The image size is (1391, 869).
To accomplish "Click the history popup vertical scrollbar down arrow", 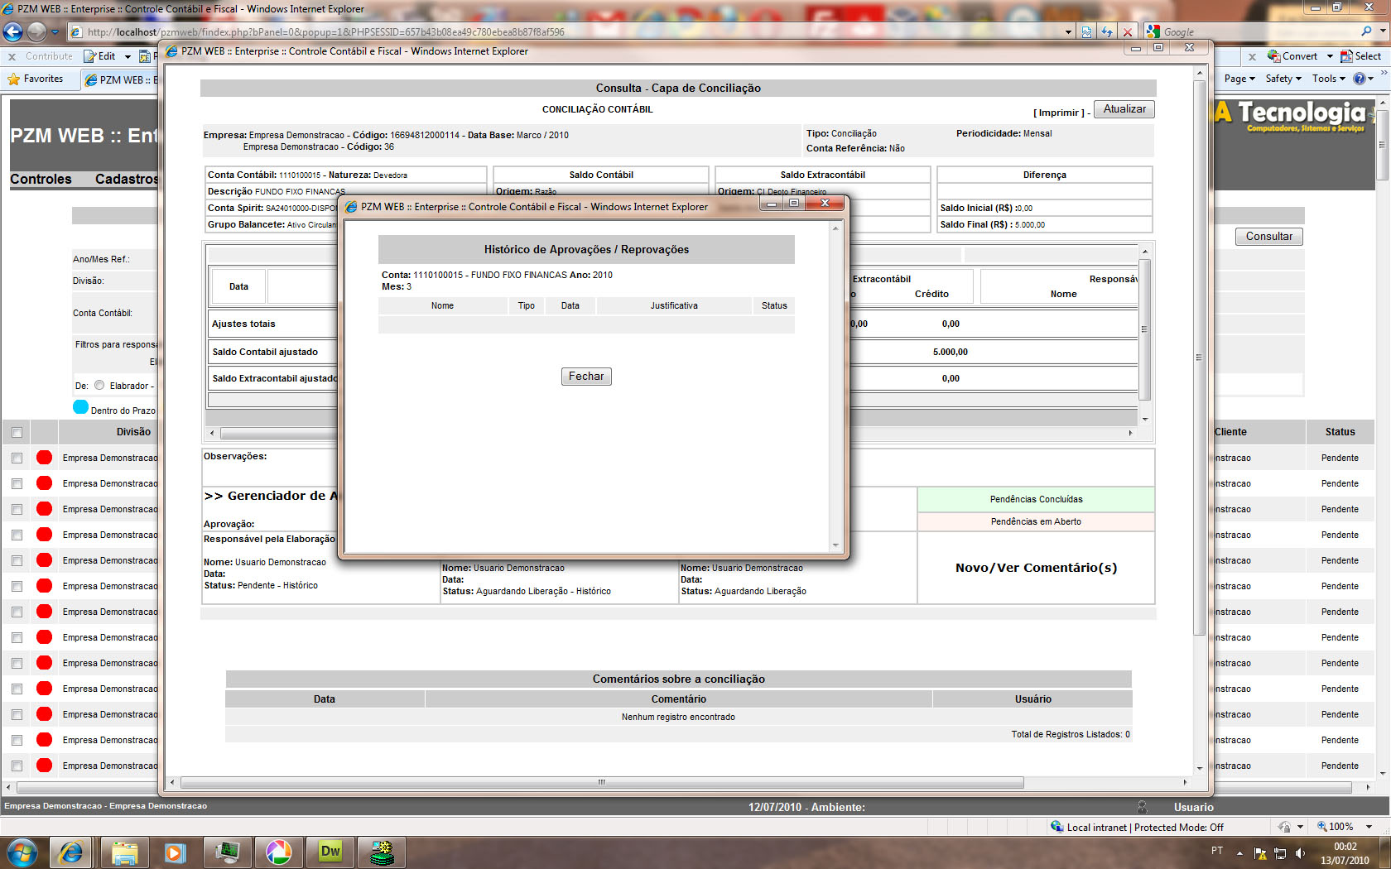I will [x=835, y=545].
